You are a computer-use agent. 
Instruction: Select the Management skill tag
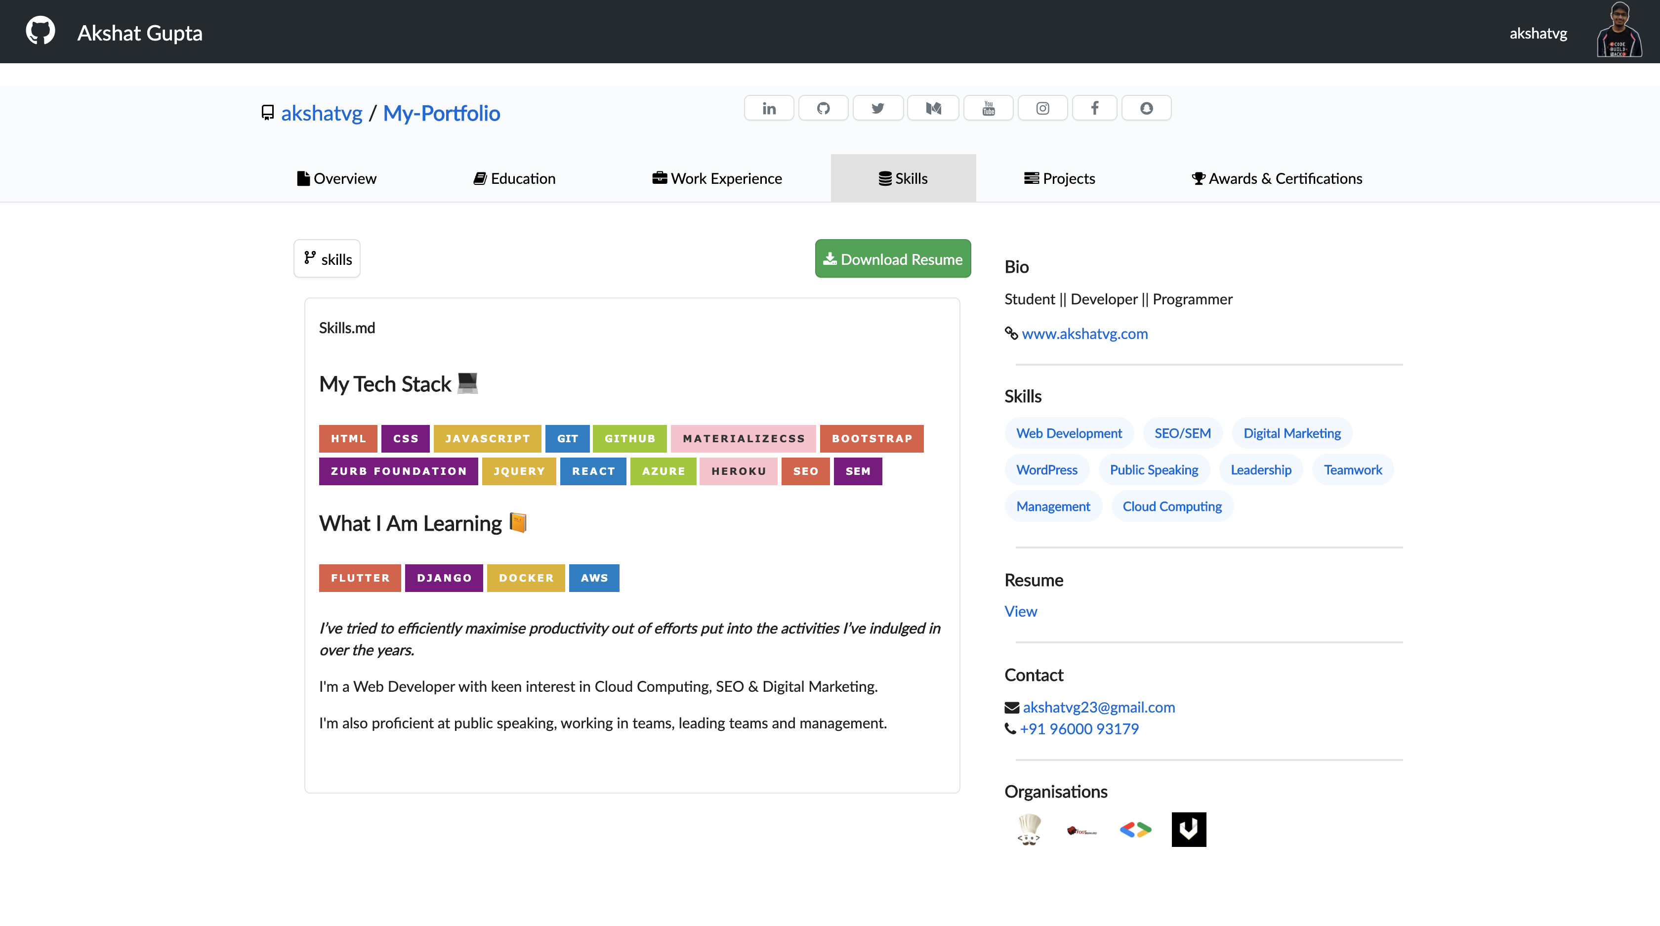click(x=1053, y=507)
